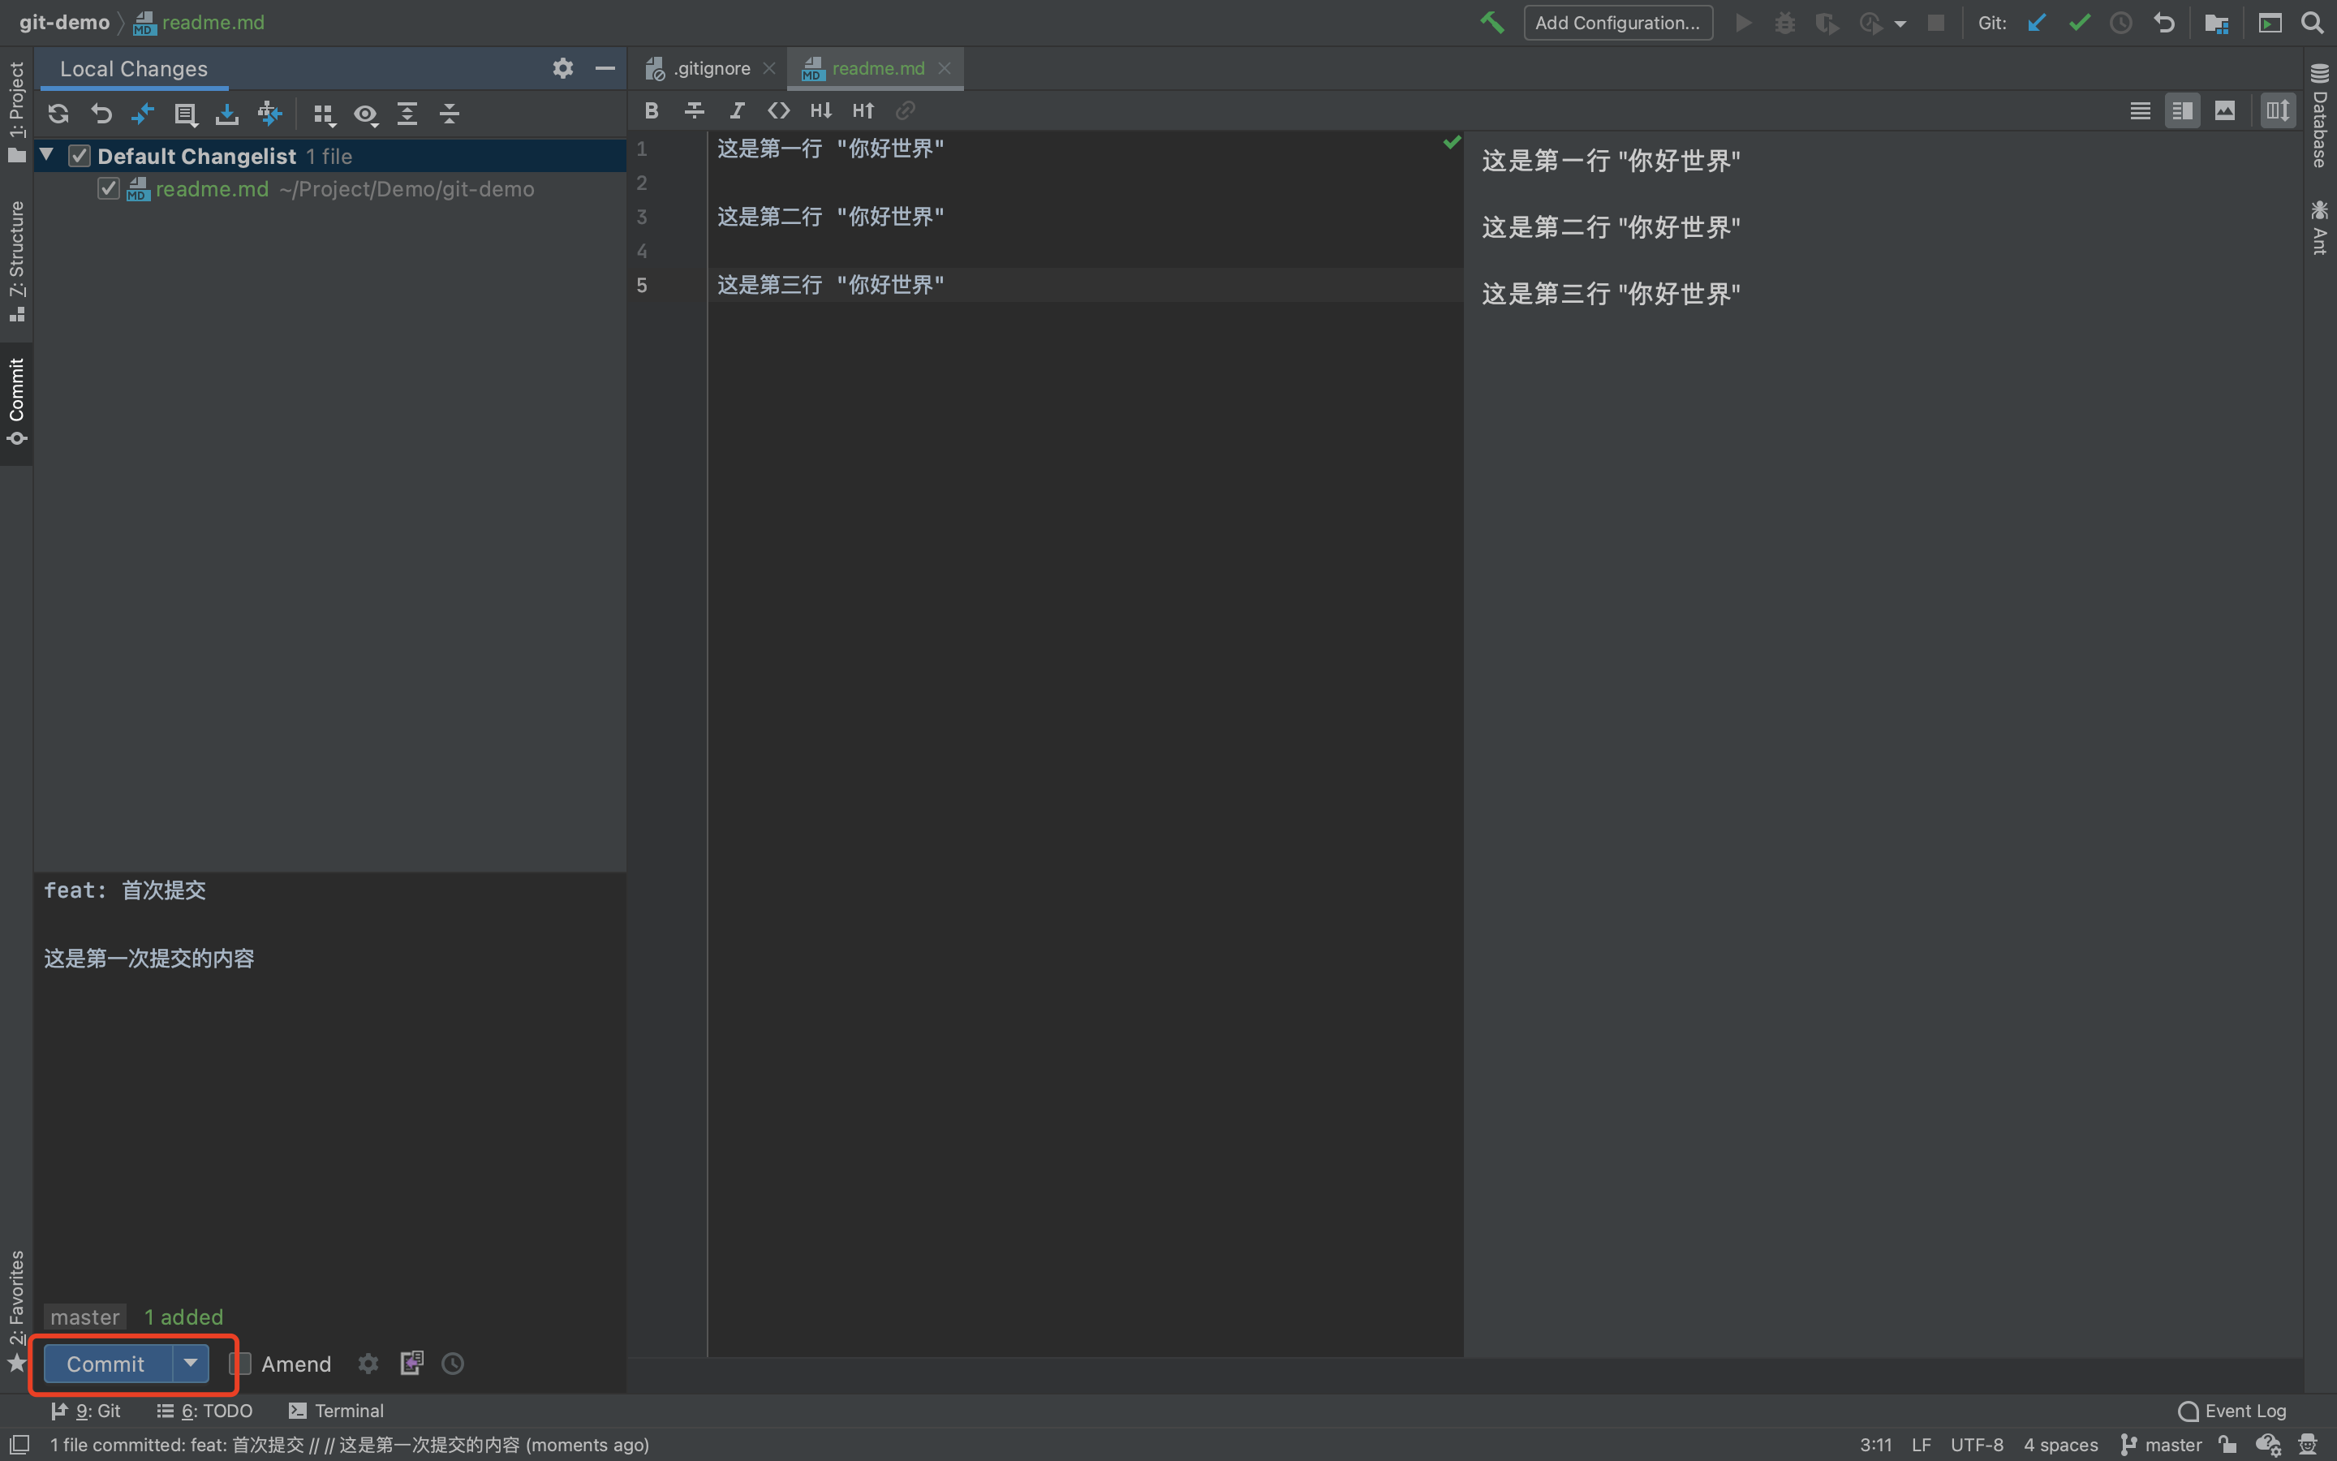
Task: Open master branch widget in status bar
Action: (2161, 1445)
